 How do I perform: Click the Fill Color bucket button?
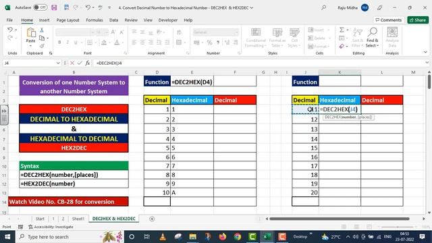tap(104, 43)
